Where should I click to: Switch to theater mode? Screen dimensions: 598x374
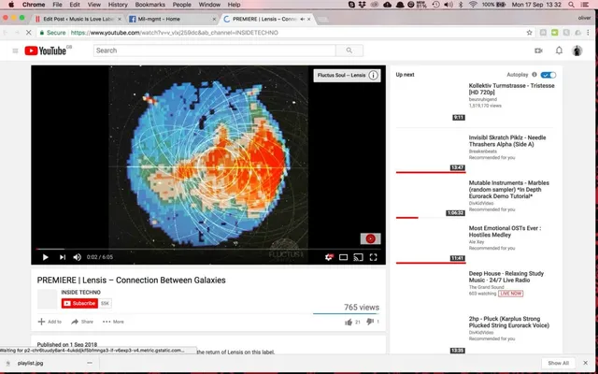(x=343, y=257)
